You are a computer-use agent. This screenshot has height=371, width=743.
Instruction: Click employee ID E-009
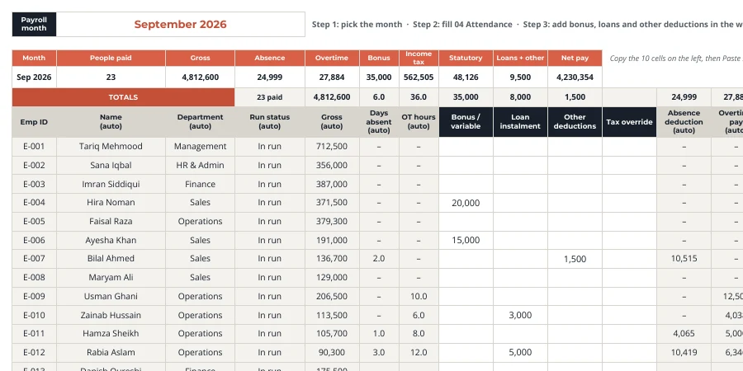[34, 297]
